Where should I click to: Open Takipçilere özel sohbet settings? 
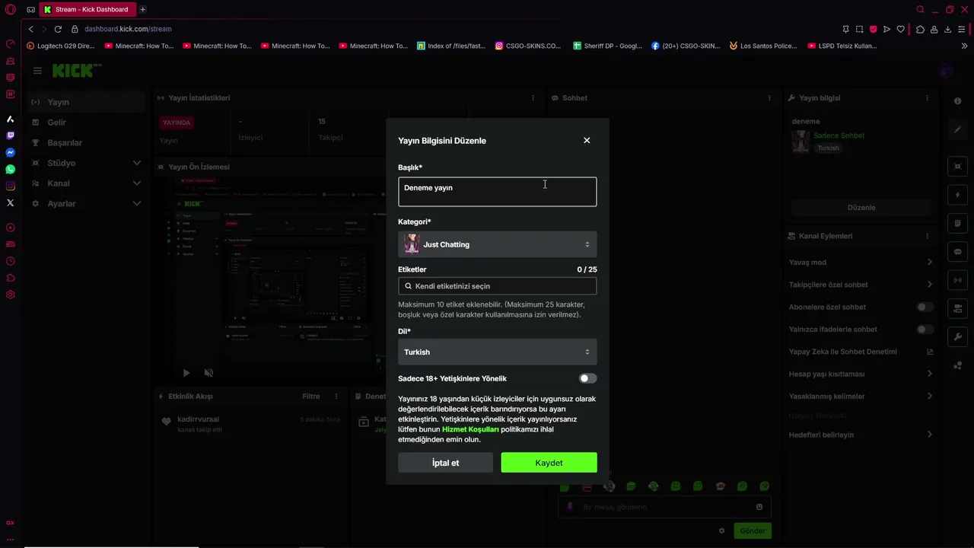click(x=861, y=285)
